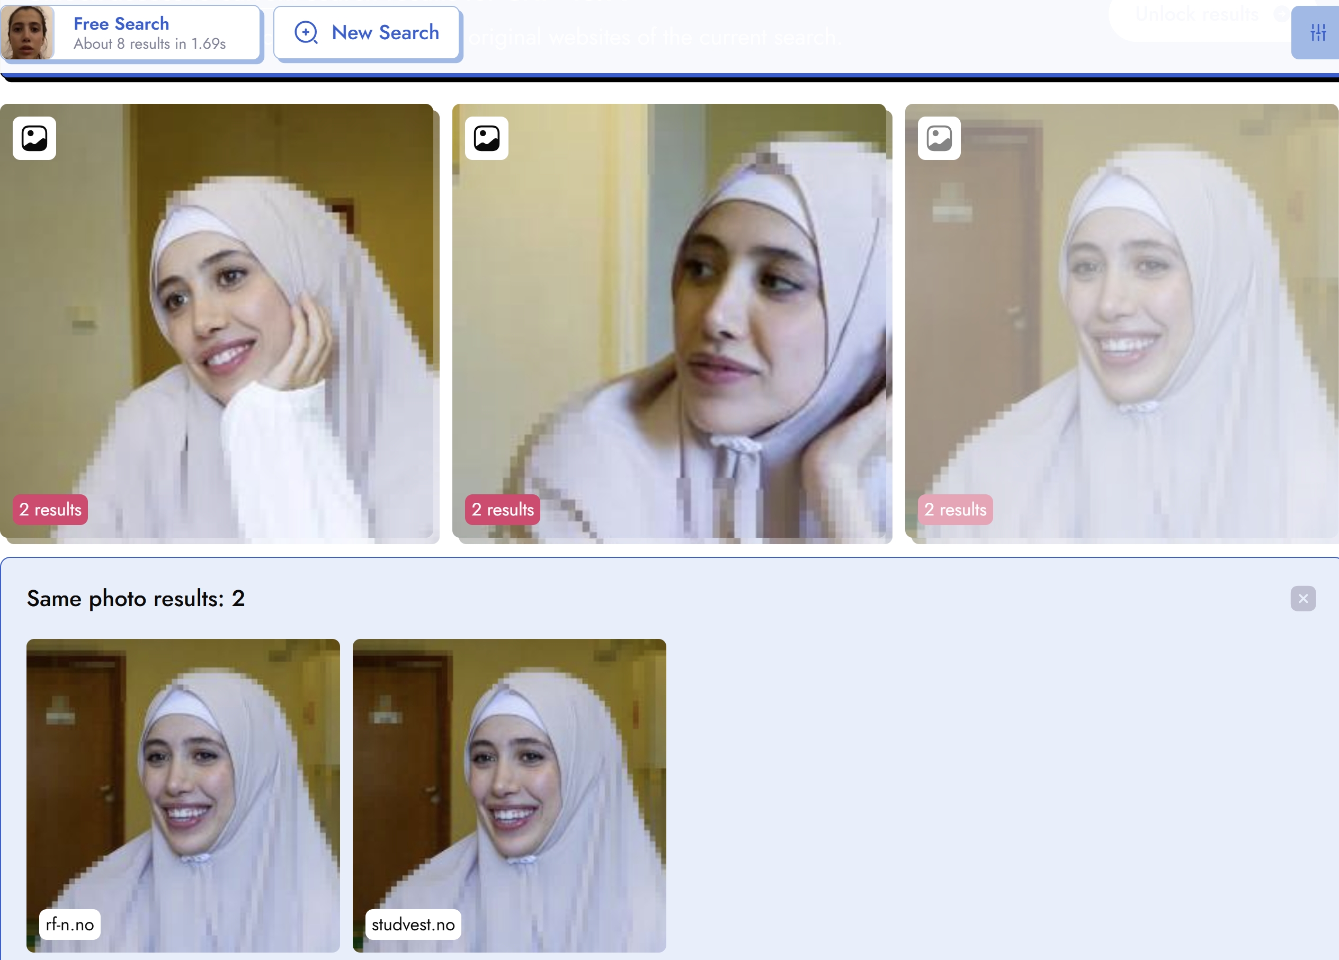Click the image icon on the faded smiling result
The height and width of the screenshot is (960, 1339).
939,138
